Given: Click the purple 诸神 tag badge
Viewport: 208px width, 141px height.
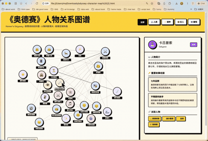Looking at the screenshot, I should [194, 45].
